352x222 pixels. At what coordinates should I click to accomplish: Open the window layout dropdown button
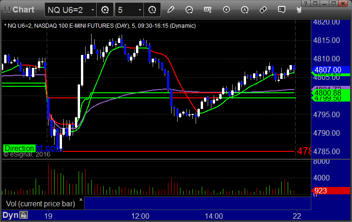(x=315, y=3)
